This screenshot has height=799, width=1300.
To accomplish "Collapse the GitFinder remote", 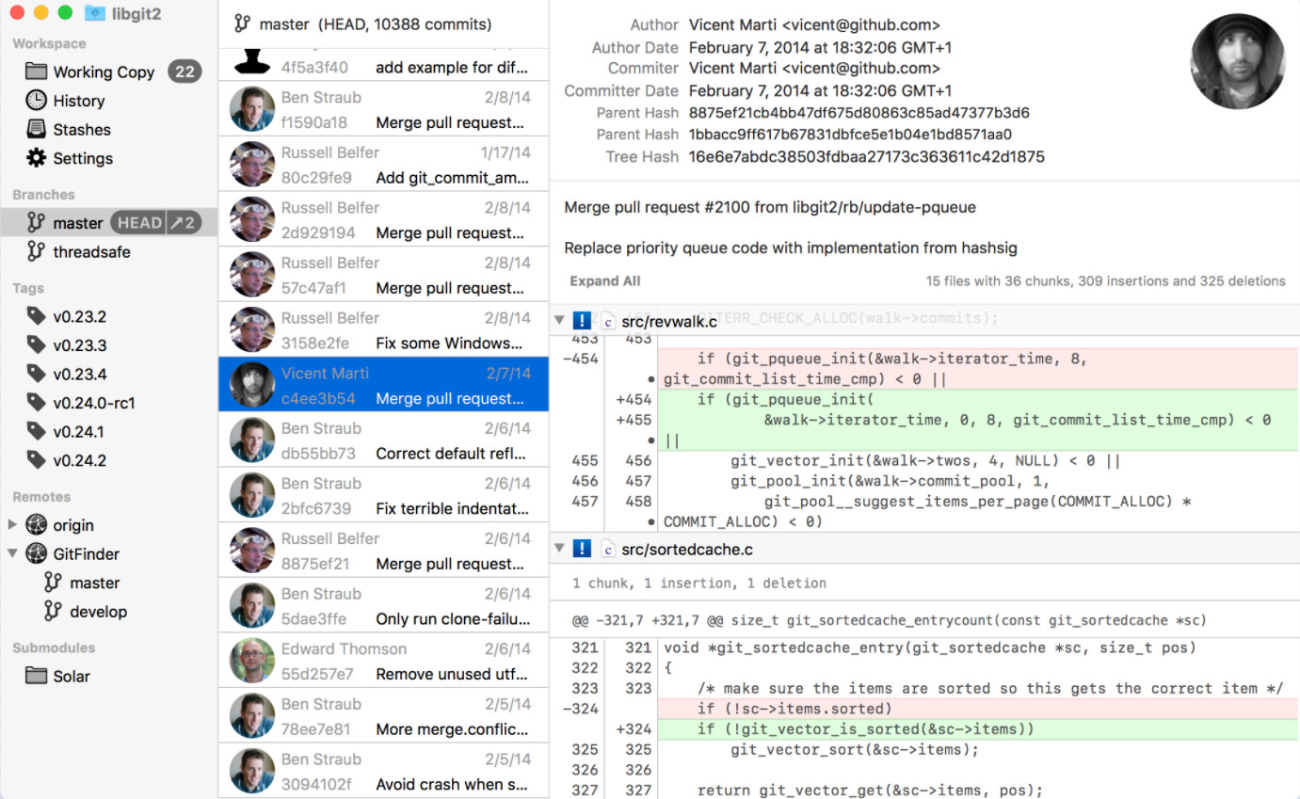I will tap(12, 553).
